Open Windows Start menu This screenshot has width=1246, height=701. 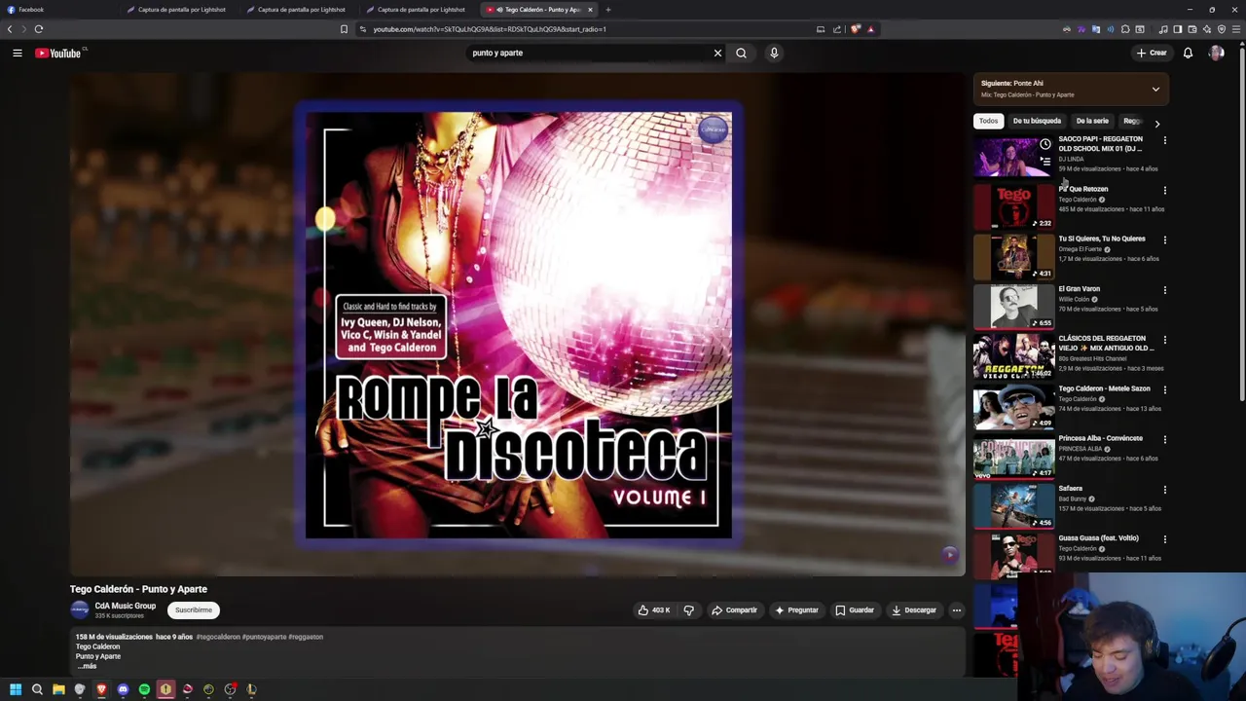(x=16, y=689)
